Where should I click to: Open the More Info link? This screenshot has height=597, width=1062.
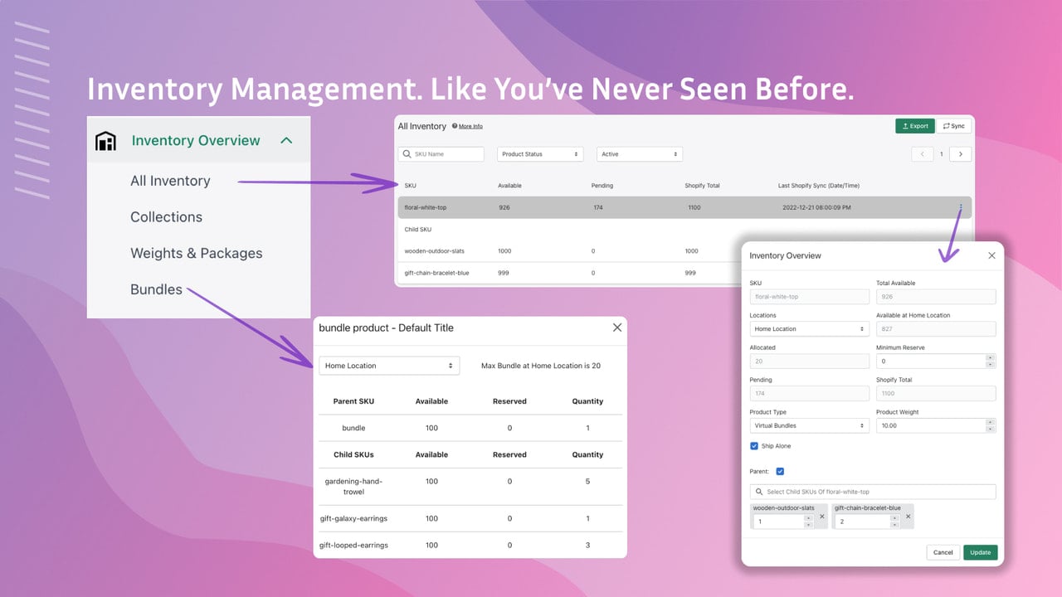[470, 126]
